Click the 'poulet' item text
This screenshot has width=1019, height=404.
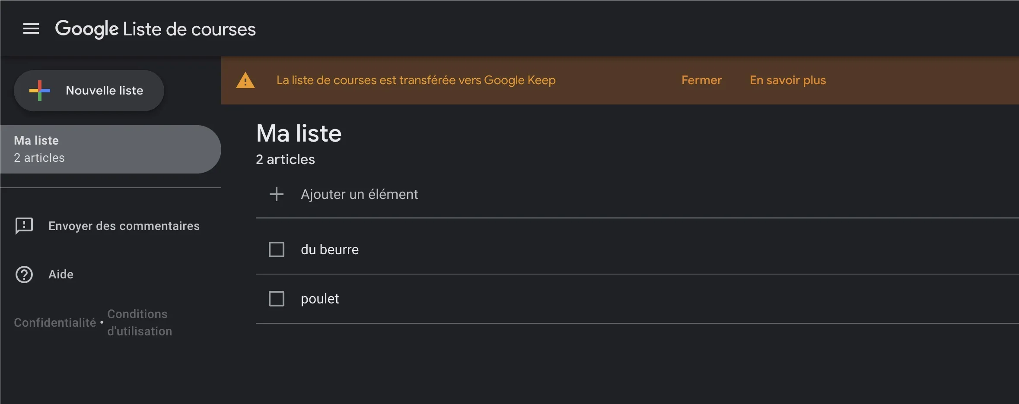320,299
